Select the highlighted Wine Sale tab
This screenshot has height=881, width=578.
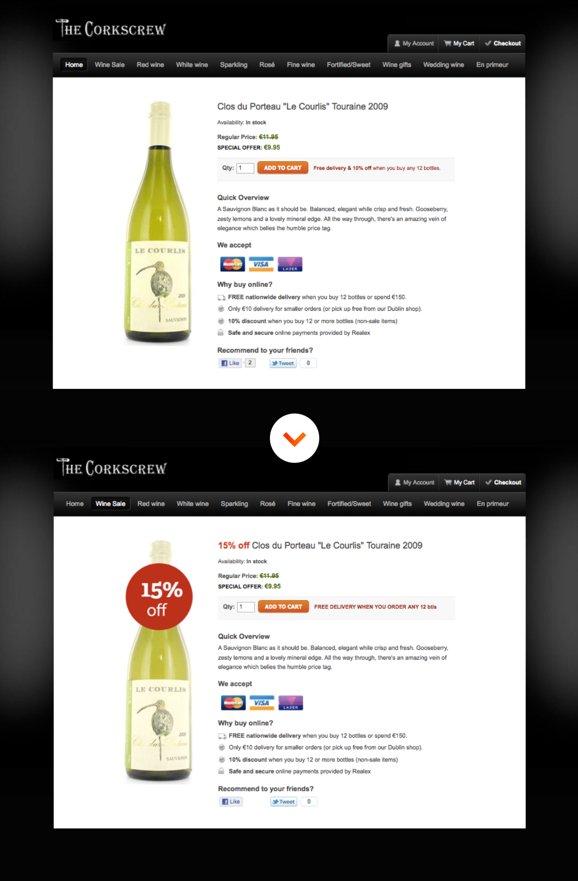[110, 504]
